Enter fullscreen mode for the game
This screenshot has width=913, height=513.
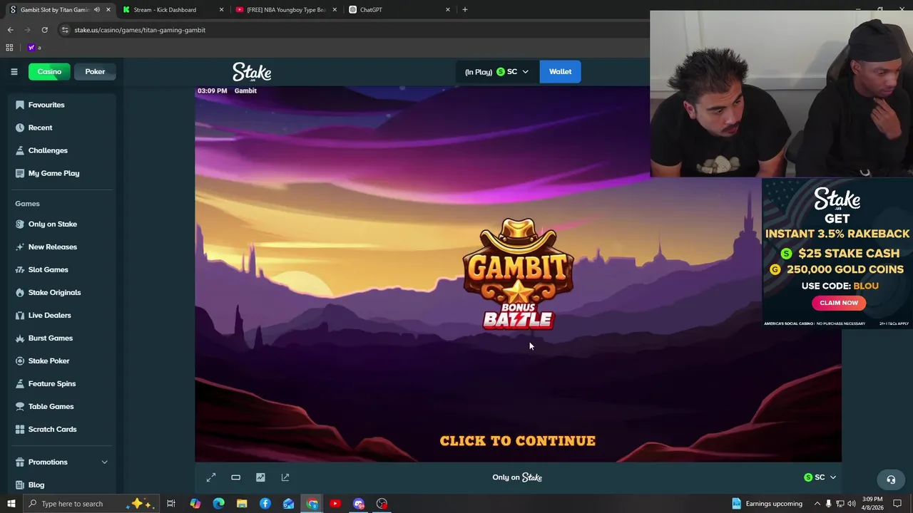point(211,477)
